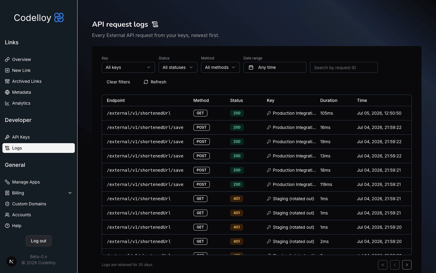Go to previous page of logs
This screenshot has height=273, width=436.
[395, 265]
